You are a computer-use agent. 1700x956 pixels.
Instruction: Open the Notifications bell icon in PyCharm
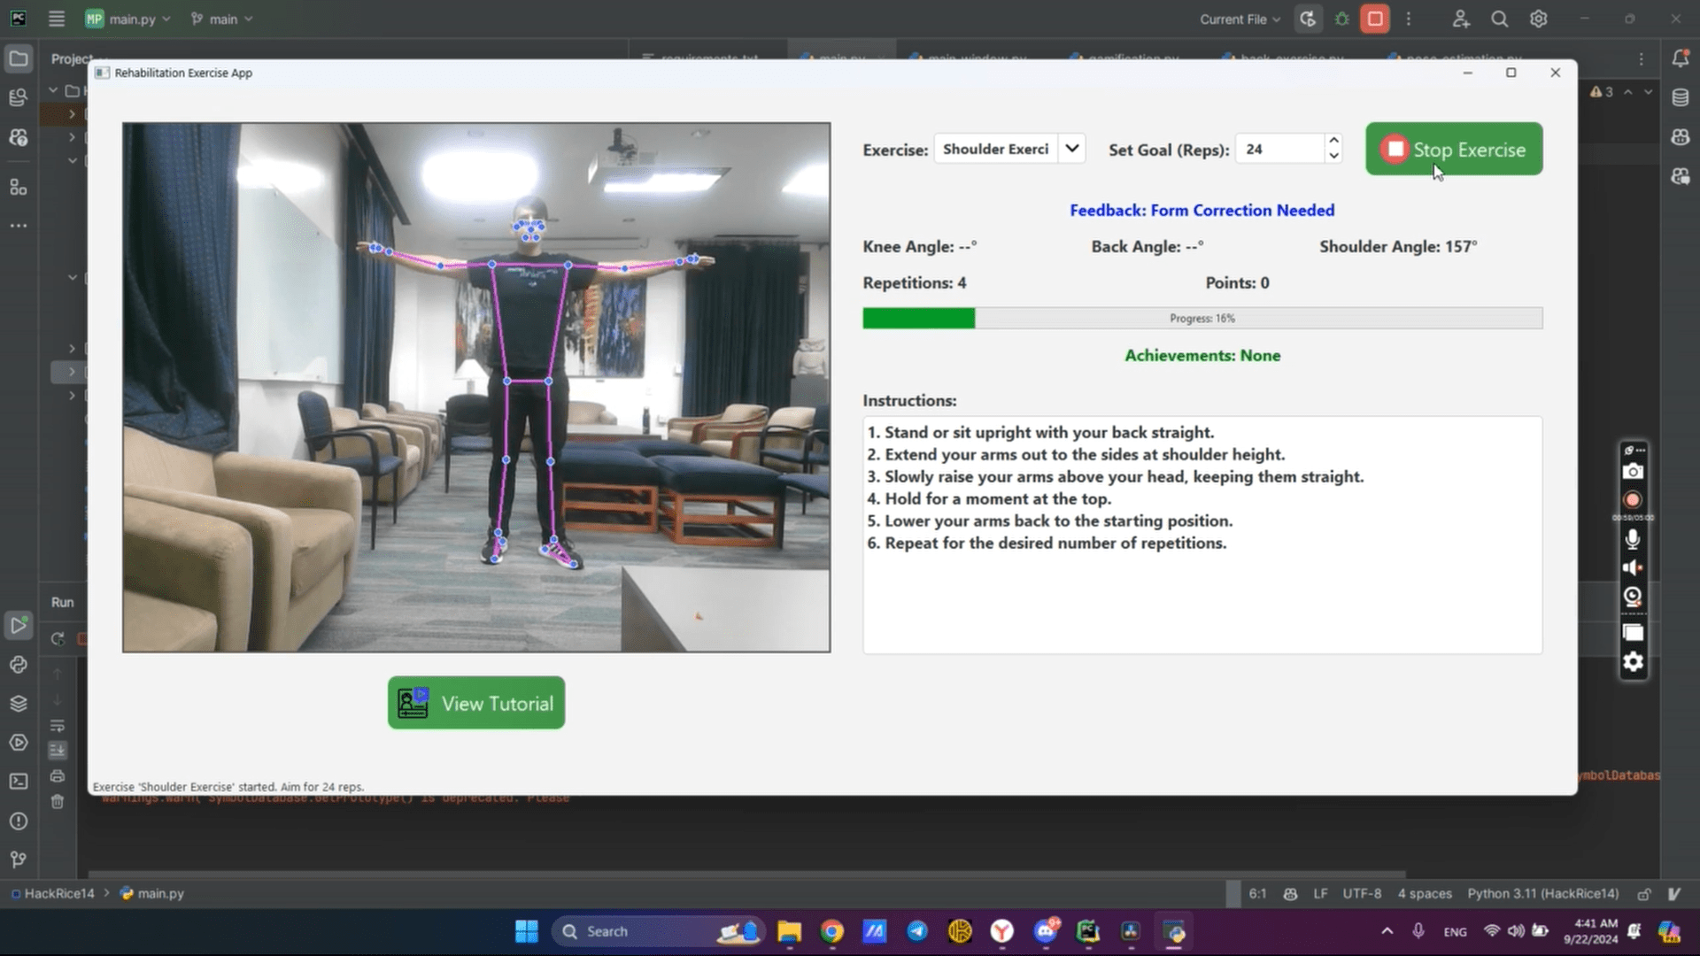coord(1680,58)
